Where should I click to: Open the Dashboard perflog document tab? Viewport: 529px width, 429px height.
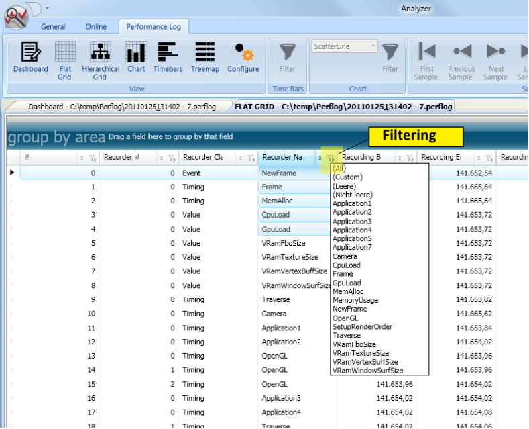122,107
